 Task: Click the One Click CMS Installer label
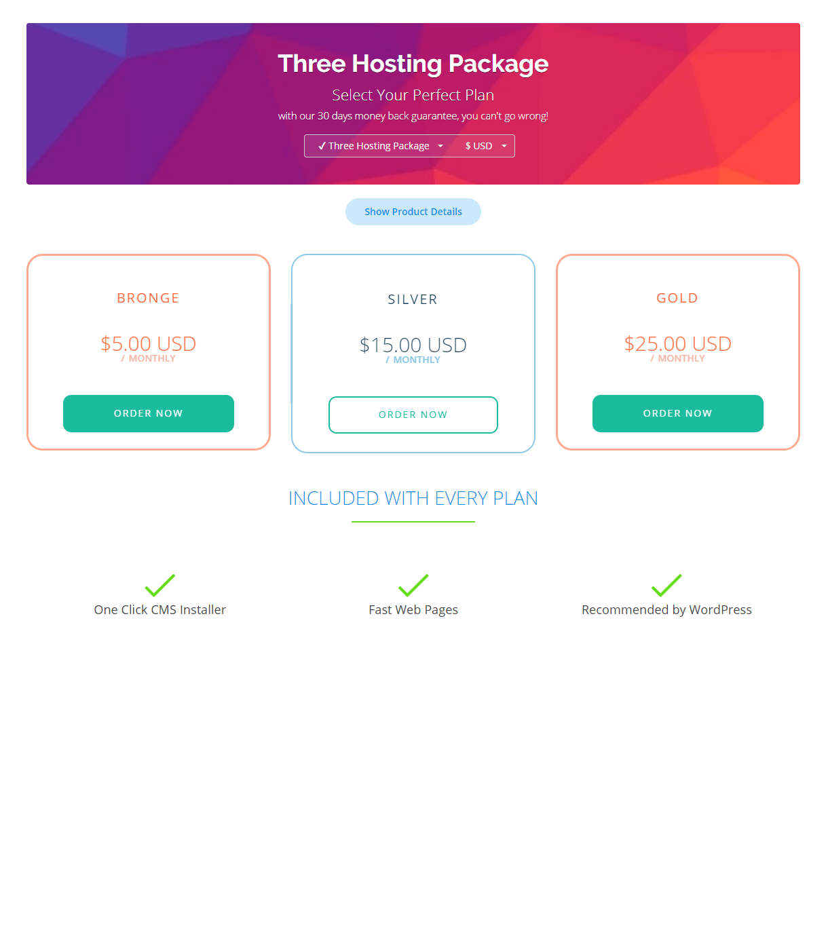pyautogui.click(x=160, y=610)
